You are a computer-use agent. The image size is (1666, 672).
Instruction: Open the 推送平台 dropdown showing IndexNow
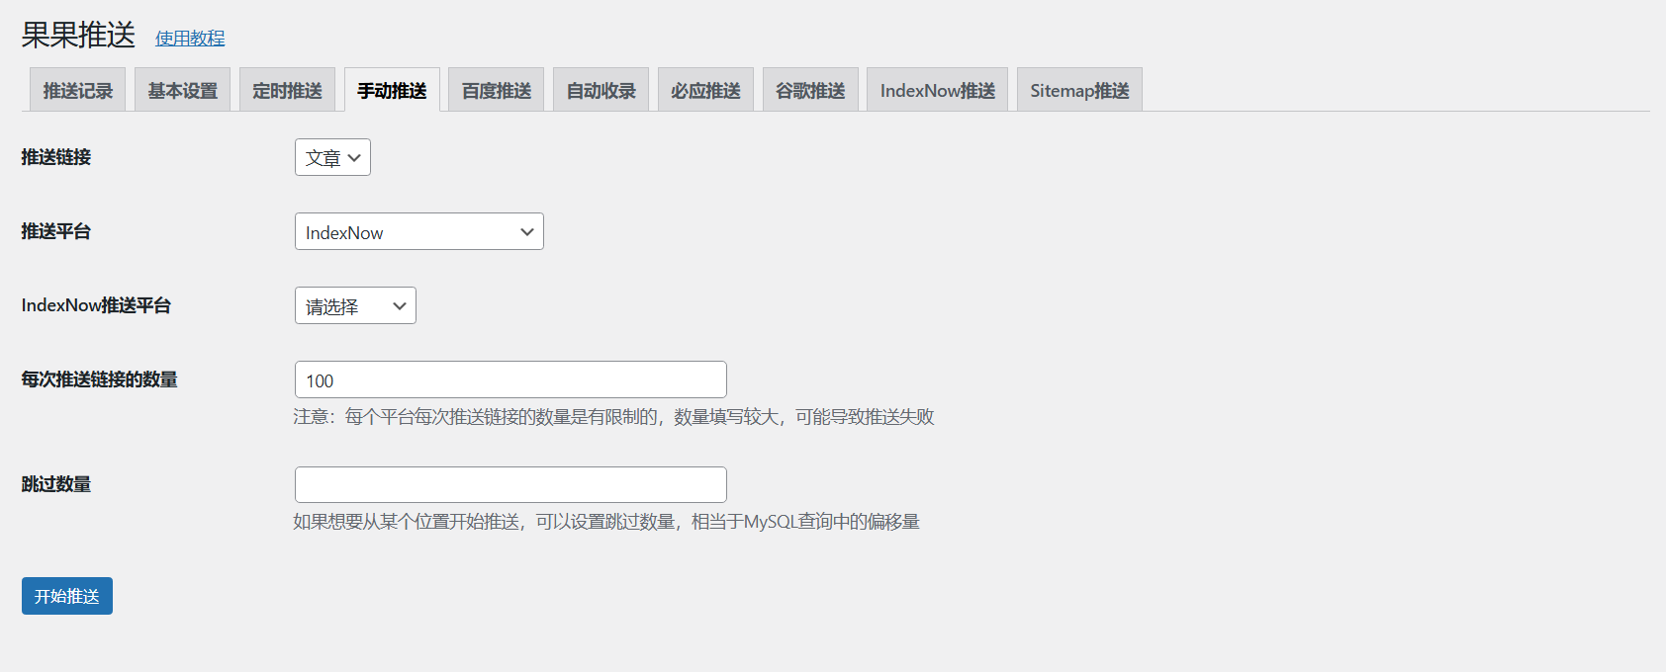click(x=419, y=231)
